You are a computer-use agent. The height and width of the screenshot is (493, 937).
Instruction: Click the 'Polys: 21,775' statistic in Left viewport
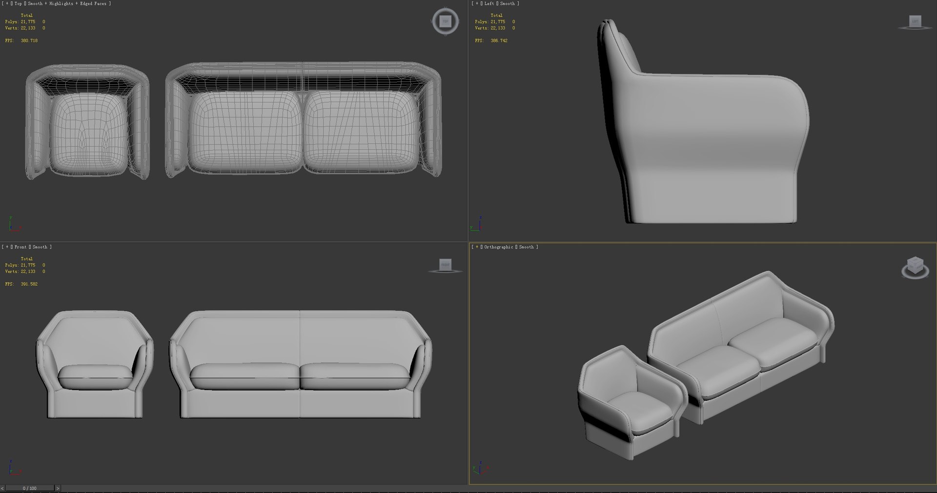490,21
